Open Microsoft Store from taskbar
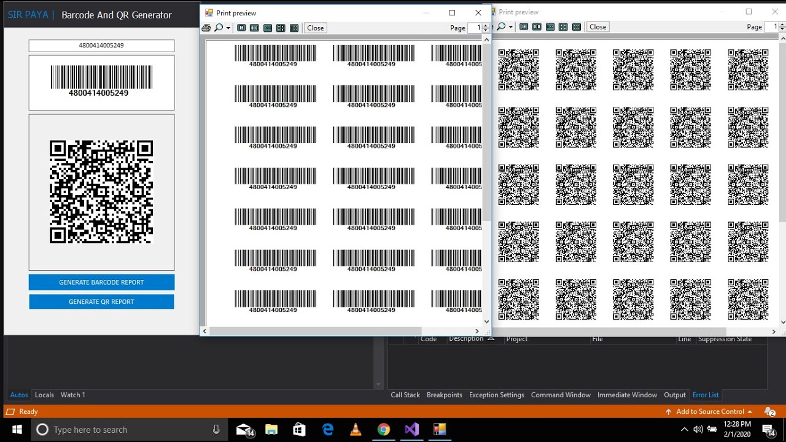The image size is (786, 442). [x=299, y=430]
